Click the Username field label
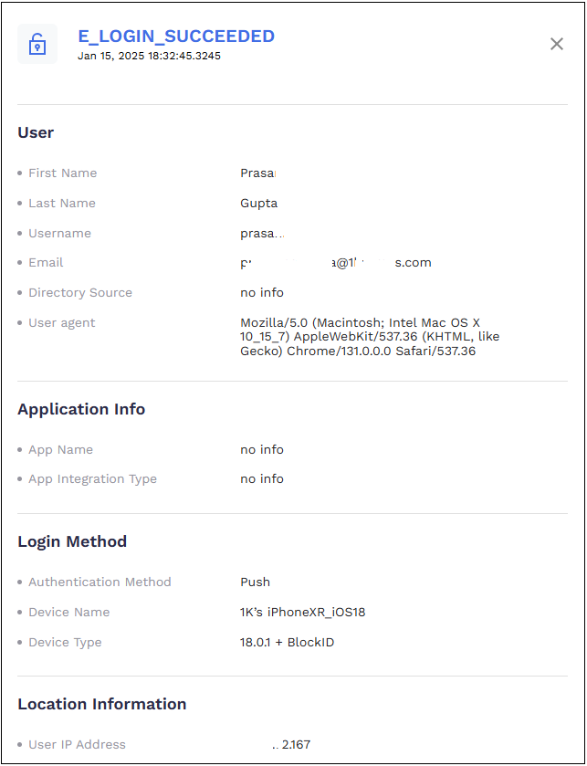This screenshot has width=587, height=766. click(x=59, y=233)
